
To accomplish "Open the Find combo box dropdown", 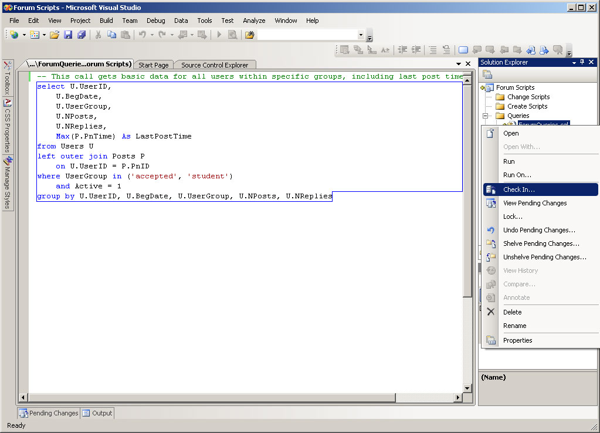I will pyautogui.click(x=361, y=35).
